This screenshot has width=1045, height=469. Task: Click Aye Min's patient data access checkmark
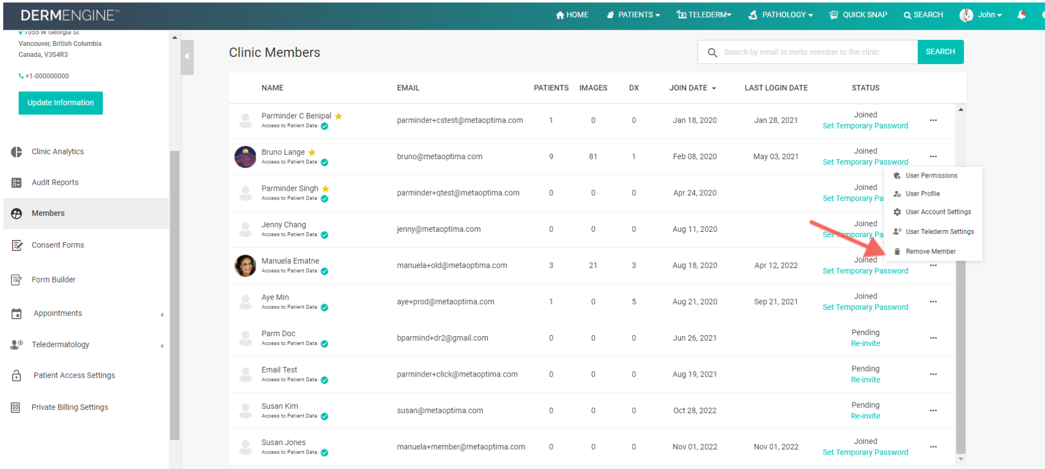click(325, 308)
